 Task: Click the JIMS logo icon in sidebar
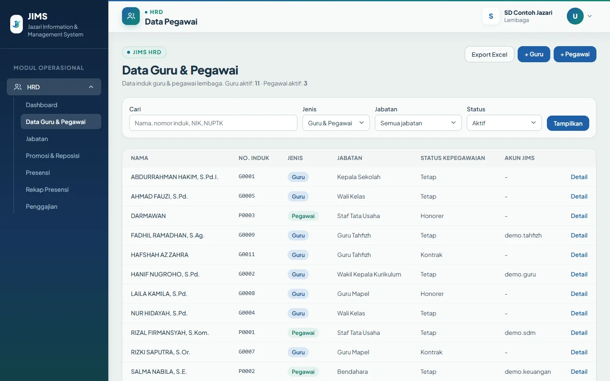pos(17,24)
